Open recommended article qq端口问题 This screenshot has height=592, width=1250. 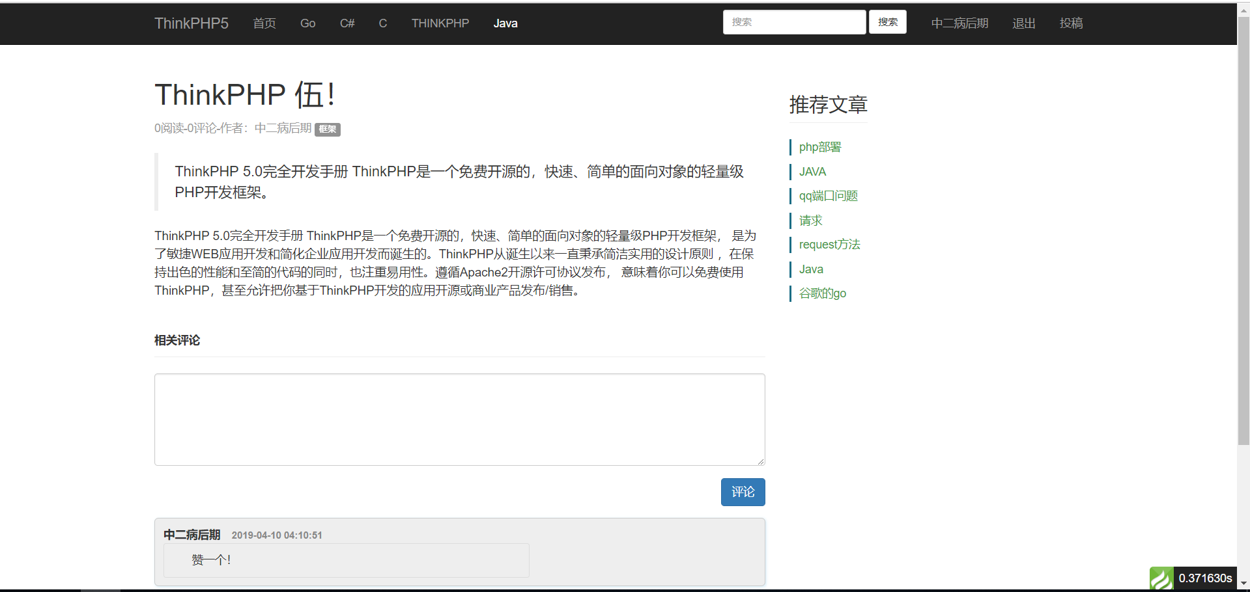pyautogui.click(x=829, y=196)
